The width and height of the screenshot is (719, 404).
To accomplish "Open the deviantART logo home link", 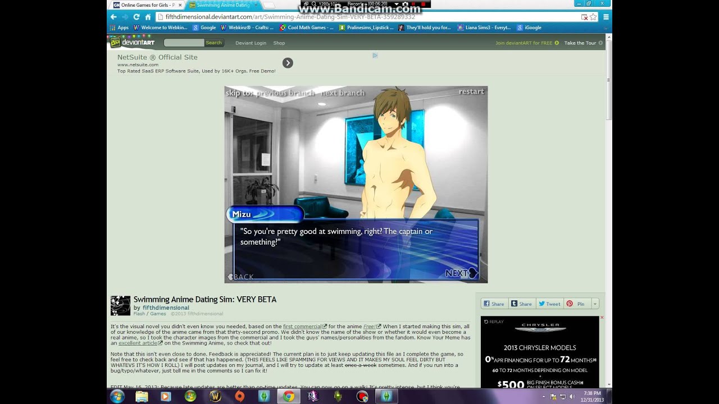I will tap(132, 43).
